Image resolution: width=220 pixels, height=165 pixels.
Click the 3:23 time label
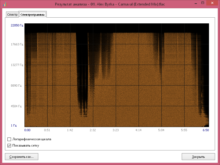[x=116, y=130]
